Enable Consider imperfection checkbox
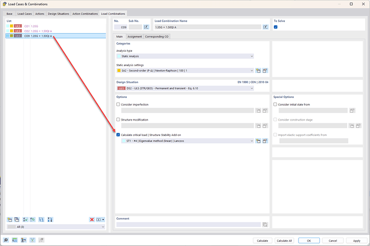Image resolution: width=370 pixels, height=246 pixels. point(118,104)
